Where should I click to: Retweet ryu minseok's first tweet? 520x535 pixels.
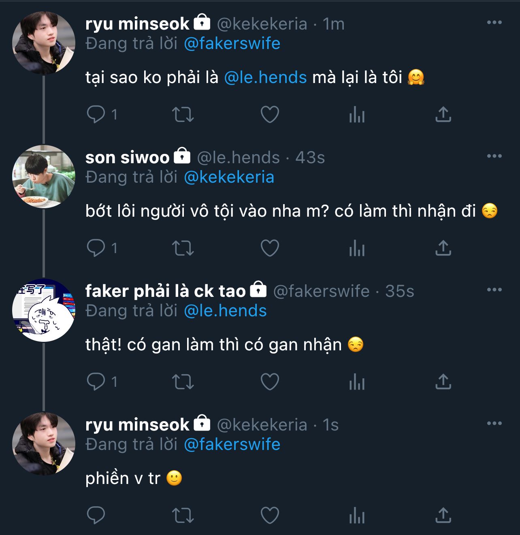[x=183, y=114]
